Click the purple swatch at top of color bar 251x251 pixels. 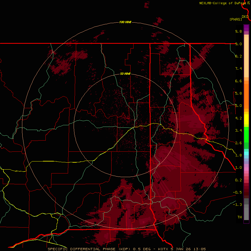coord(246,28)
